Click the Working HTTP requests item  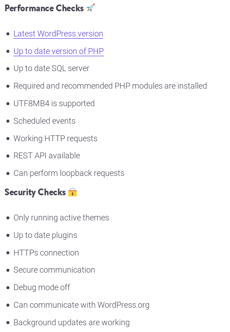point(55,139)
